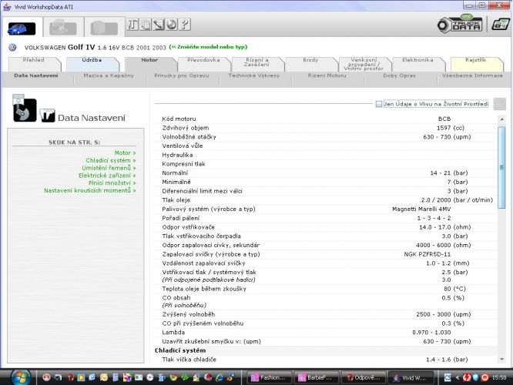Jump to Motor section link
The width and height of the screenshot is (513, 385).
(x=125, y=152)
